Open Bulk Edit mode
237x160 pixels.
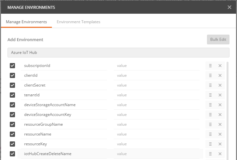(218, 40)
